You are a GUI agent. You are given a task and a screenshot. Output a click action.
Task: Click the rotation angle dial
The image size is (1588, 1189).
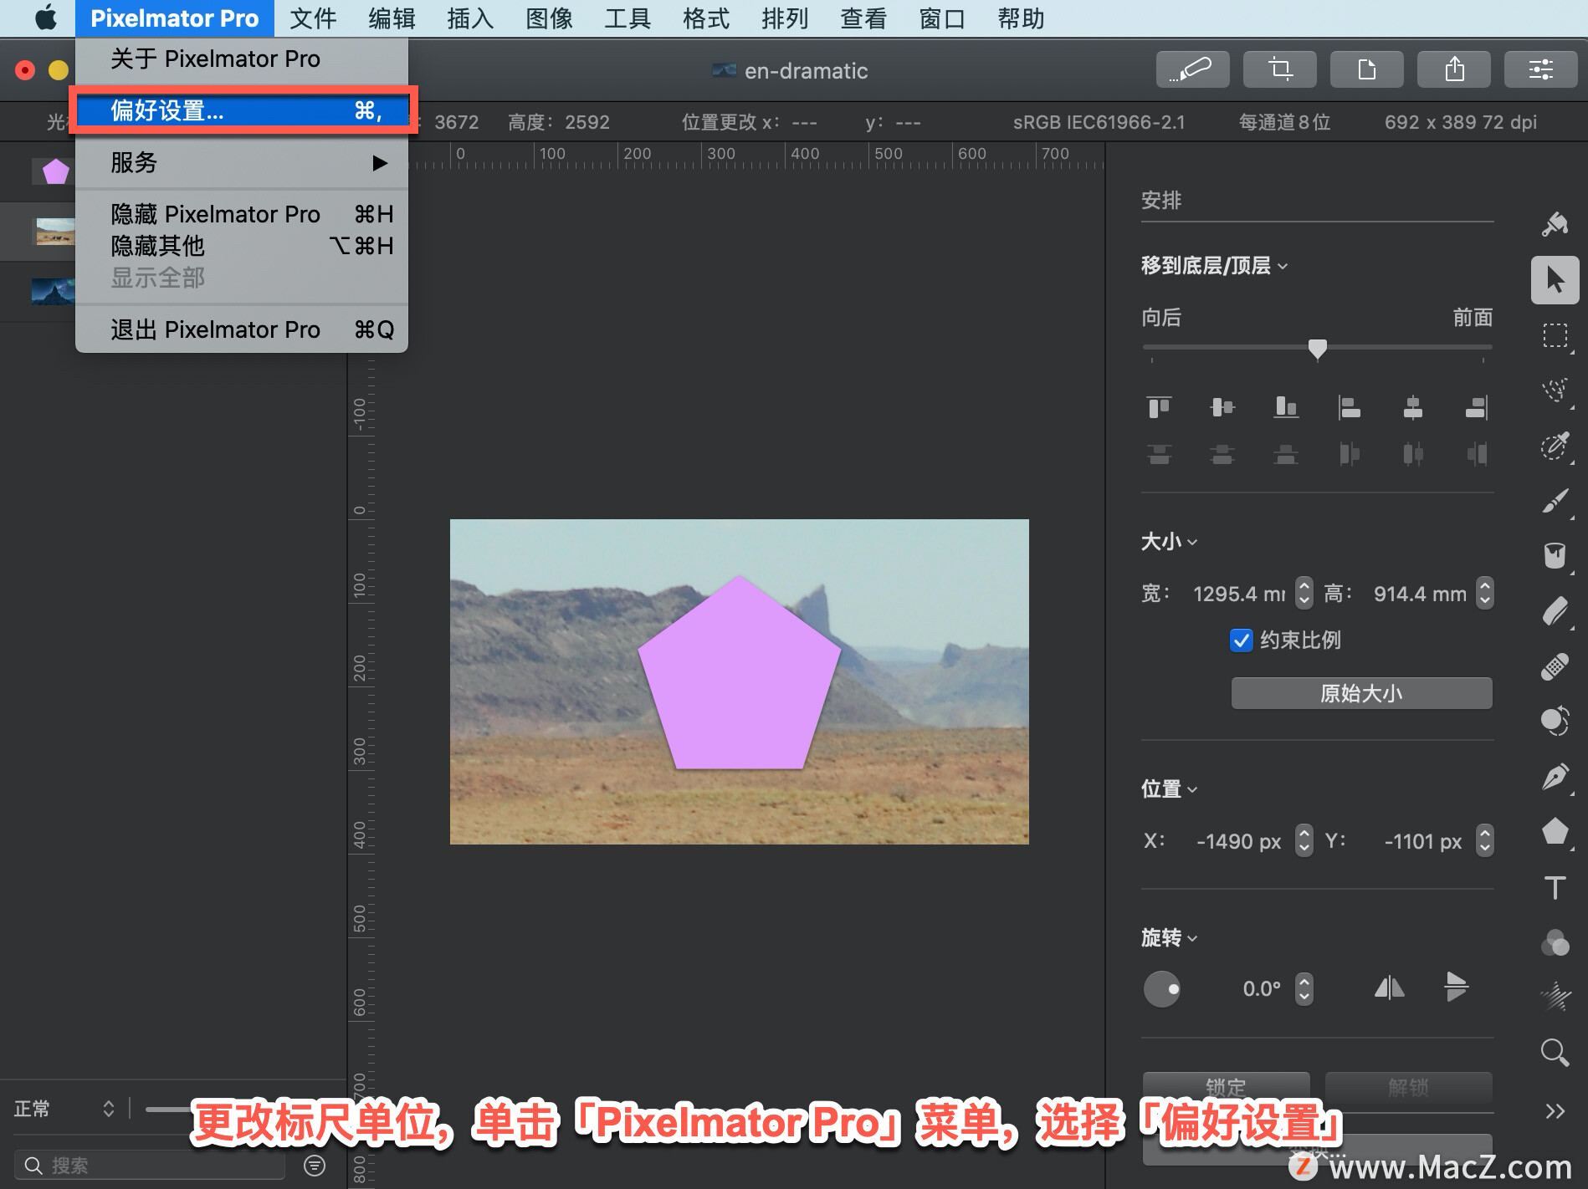[1161, 988]
